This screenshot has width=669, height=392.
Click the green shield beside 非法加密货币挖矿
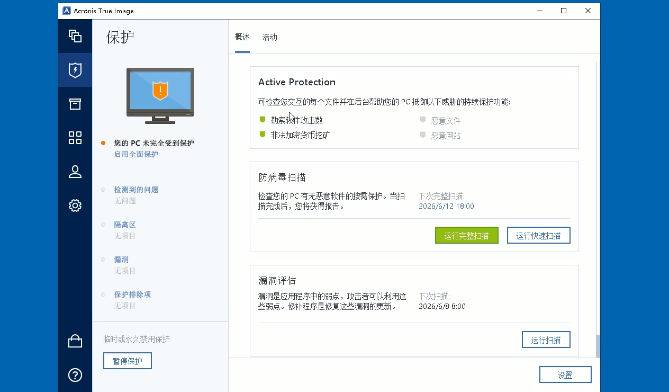262,135
